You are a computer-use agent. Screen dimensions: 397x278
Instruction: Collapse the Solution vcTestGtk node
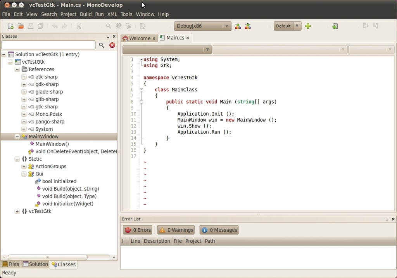click(4, 54)
